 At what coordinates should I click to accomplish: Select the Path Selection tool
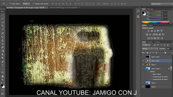pyautogui.click(x=3, y=69)
